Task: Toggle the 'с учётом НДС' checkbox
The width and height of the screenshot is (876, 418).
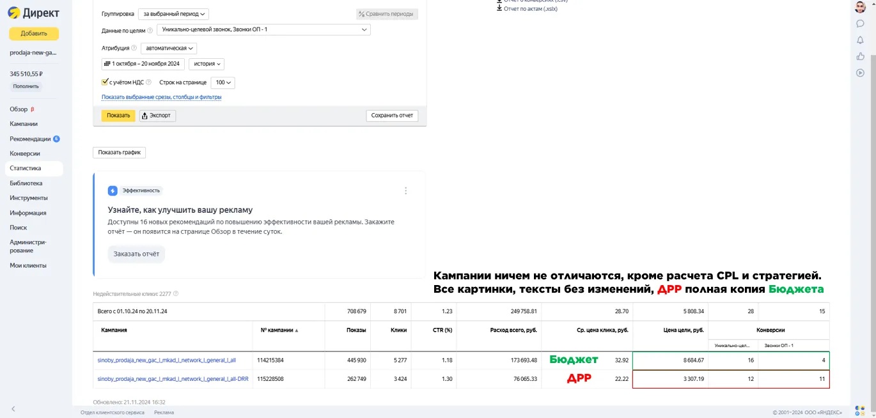Action: (x=105, y=82)
